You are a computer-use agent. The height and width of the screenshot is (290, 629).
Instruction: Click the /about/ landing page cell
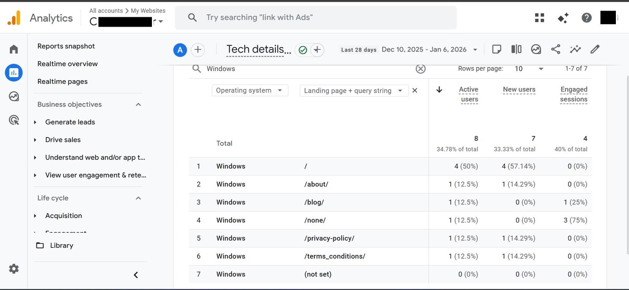(x=316, y=184)
